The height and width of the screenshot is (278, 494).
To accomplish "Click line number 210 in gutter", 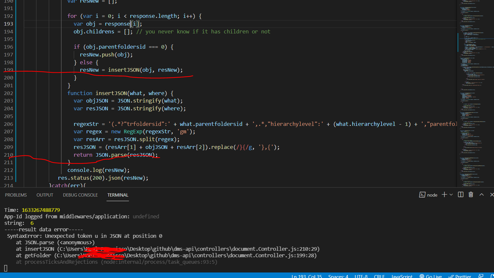I will (x=8, y=155).
